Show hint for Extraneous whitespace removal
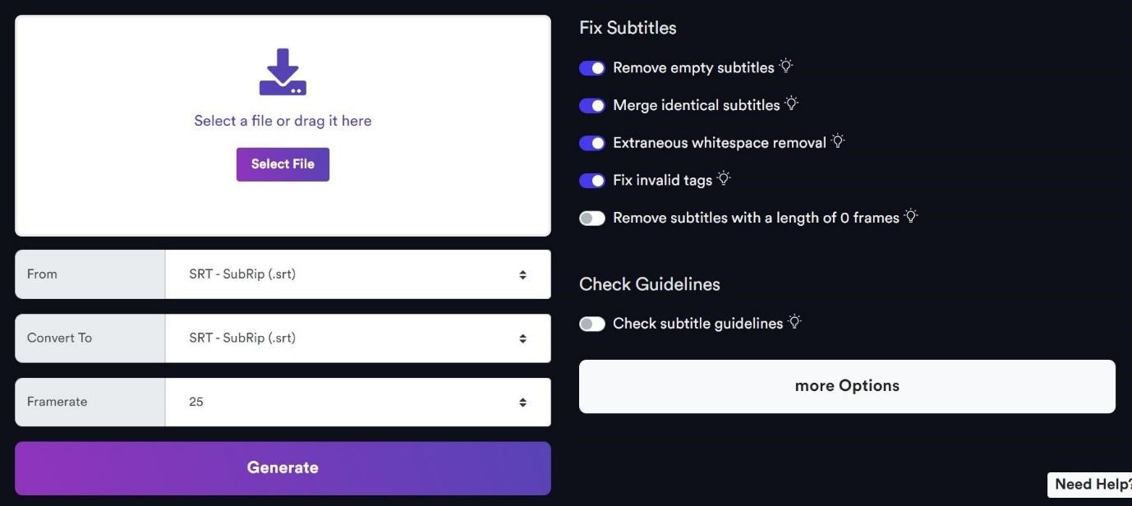This screenshot has height=506, width=1132. pyautogui.click(x=838, y=141)
